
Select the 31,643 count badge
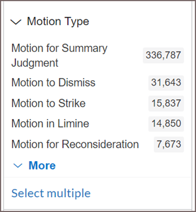(166, 82)
